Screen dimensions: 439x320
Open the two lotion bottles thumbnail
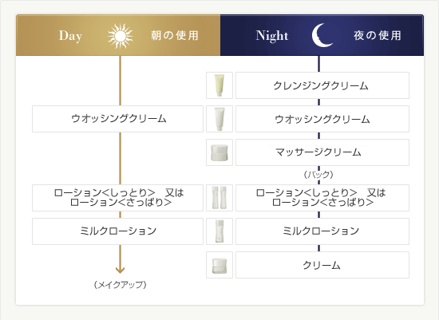219,198
